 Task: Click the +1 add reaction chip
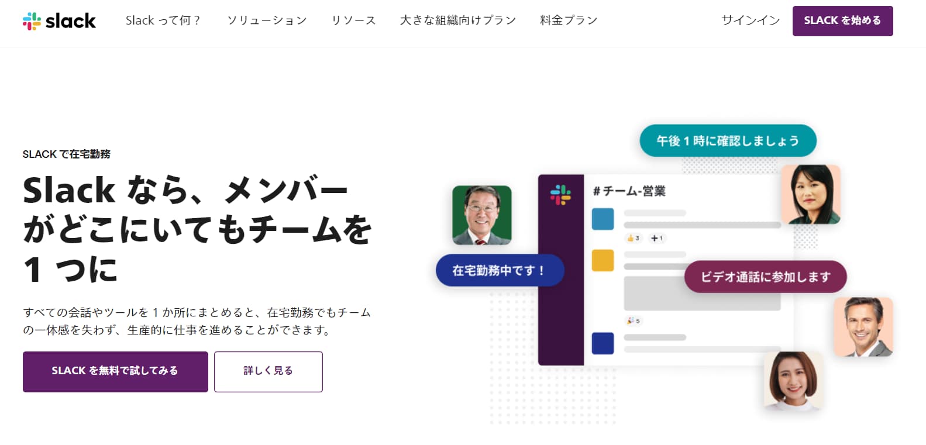[x=657, y=238]
